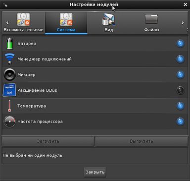The width and height of the screenshot is (190, 181).
Task: Toggle the Частота процессора module indicator
Action: 180,121
